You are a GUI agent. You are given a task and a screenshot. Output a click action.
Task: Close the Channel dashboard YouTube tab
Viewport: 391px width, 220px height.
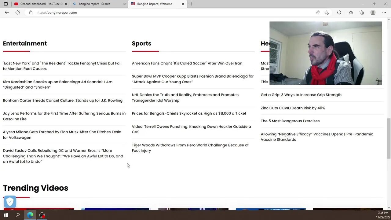pos(66,4)
